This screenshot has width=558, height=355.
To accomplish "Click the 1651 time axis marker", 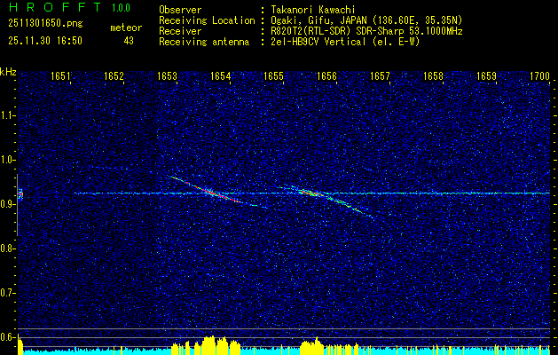I will [61, 76].
